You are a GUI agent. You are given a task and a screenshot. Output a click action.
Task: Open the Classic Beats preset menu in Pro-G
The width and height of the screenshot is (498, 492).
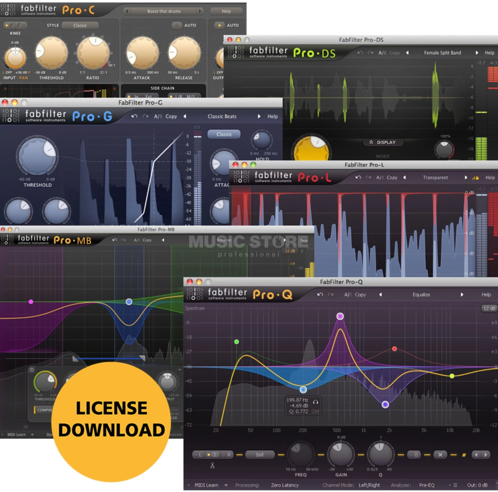(222, 116)
